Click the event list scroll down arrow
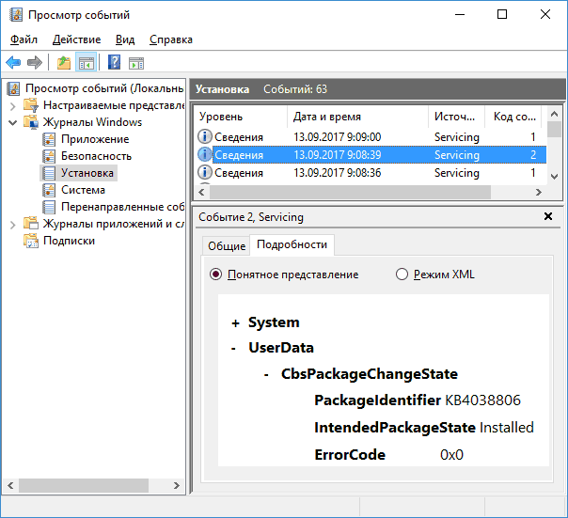Viewport: 568px width, 518px height. coord(554,177)
